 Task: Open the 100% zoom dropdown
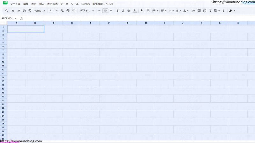40,10
